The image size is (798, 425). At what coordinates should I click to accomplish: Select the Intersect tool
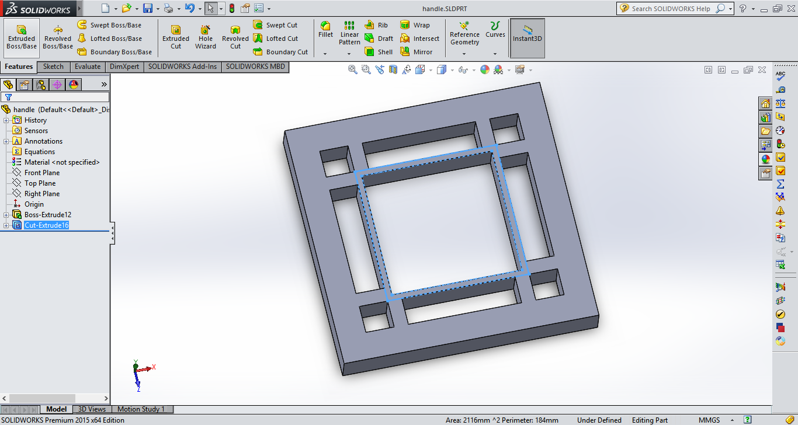(x=419, y=39)
